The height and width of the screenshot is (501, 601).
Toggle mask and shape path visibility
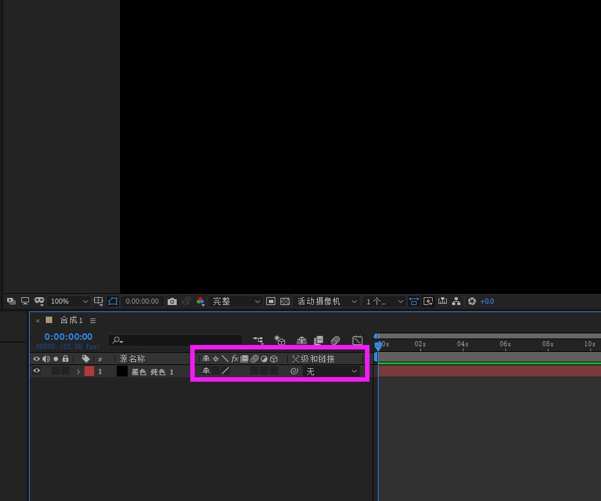[x=113, y=302]
